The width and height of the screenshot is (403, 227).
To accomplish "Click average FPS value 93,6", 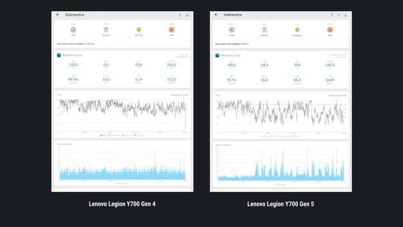I will (x=139, y=65).
